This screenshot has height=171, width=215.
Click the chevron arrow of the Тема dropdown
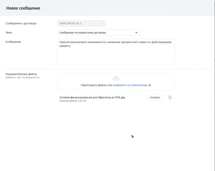pos(137,33)
